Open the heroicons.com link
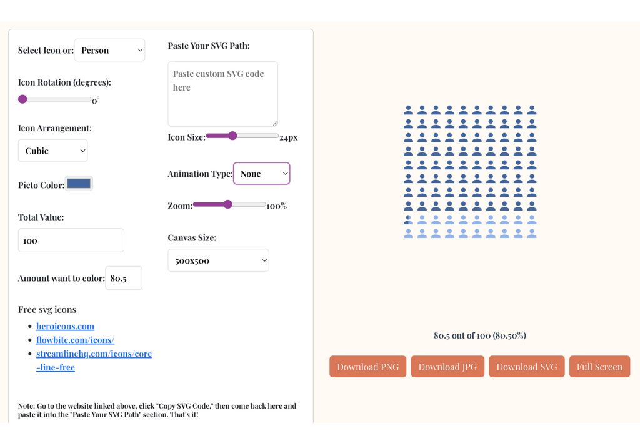 [x=65, y=326]
